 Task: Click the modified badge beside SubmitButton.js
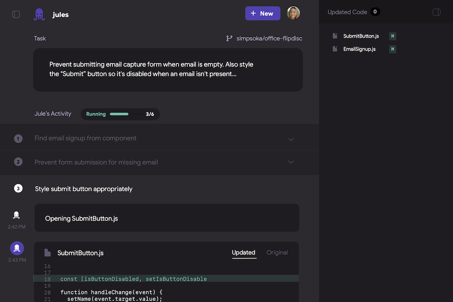pyautogui.click(x=393, y=36)
